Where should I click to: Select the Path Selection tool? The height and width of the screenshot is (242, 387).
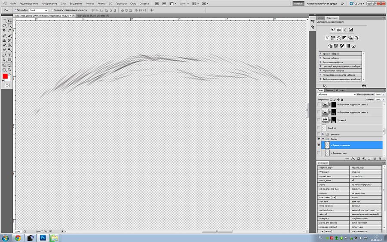(4, 60)
